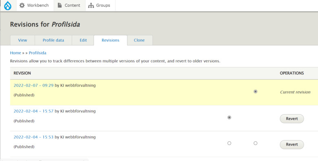Click '(Published)' under the 09:29 revision
318x161 pixels.
[24, 95]
